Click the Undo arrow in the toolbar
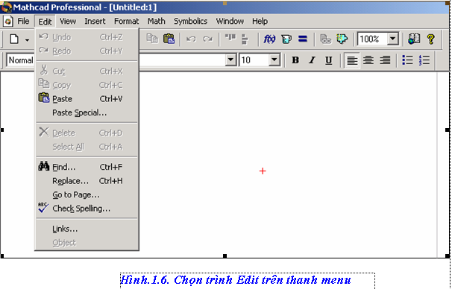The width and height of the screenshot is (452, 289). point(191,39)
